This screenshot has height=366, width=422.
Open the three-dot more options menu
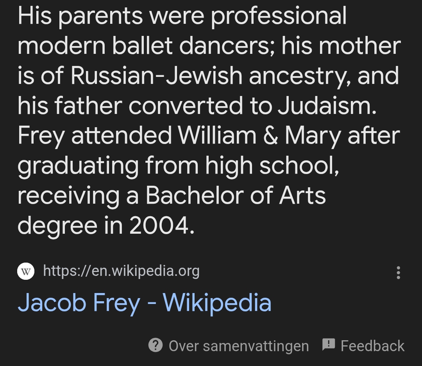(398, 272)
